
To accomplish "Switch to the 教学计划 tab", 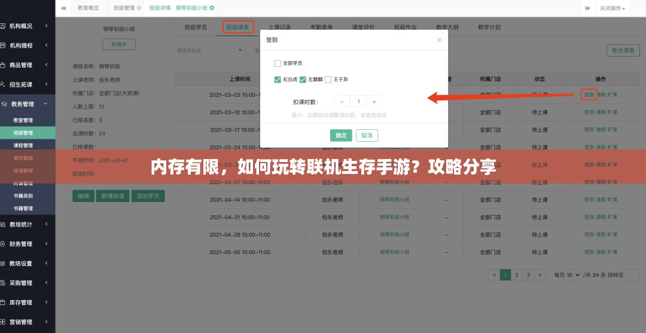I will (489, 28).
